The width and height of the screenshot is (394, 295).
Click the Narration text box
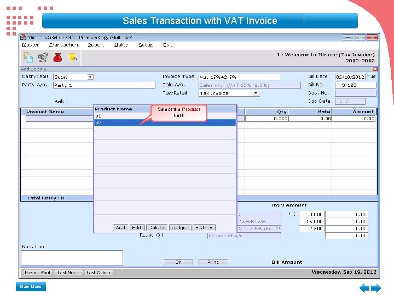pyautogui.click(x=72, y=258)
